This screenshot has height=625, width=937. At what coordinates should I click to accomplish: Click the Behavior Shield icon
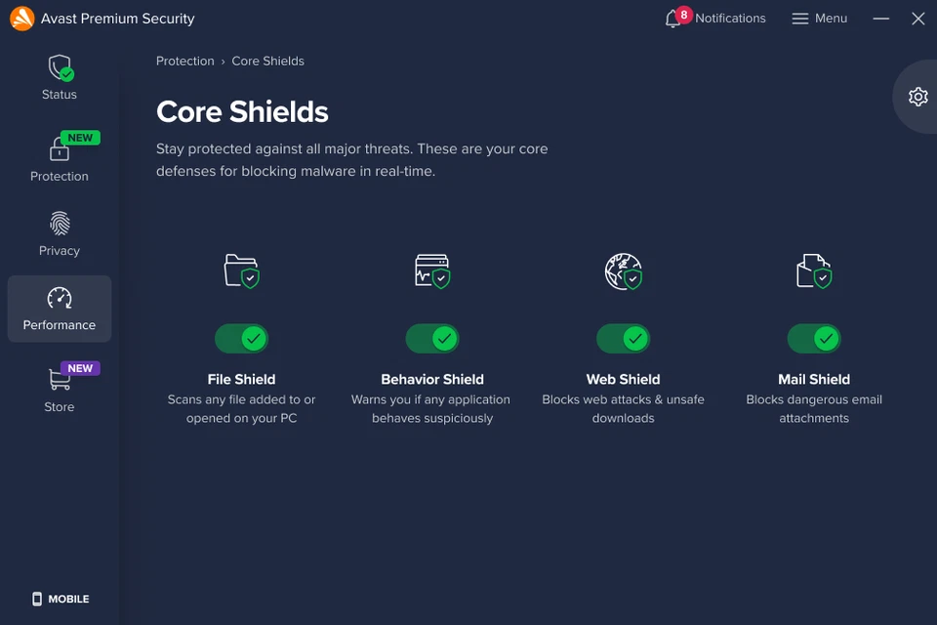tap(431, 271)
